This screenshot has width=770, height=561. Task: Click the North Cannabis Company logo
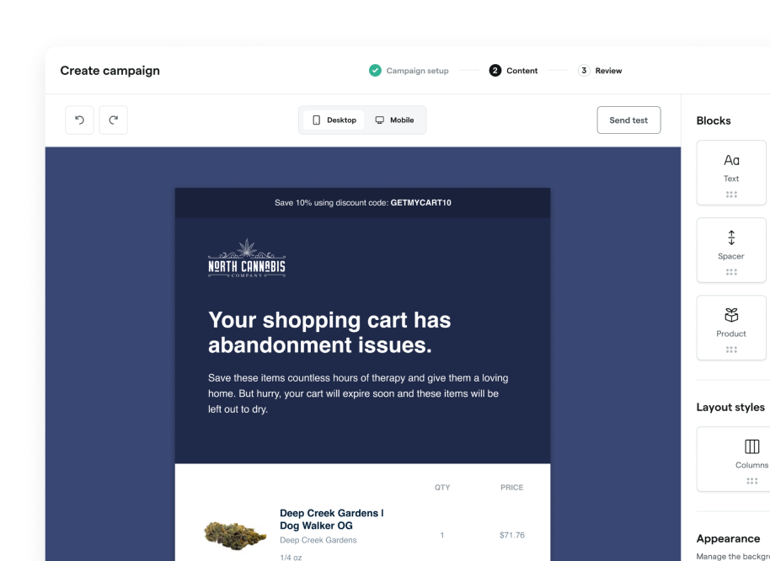click(247, 258)
